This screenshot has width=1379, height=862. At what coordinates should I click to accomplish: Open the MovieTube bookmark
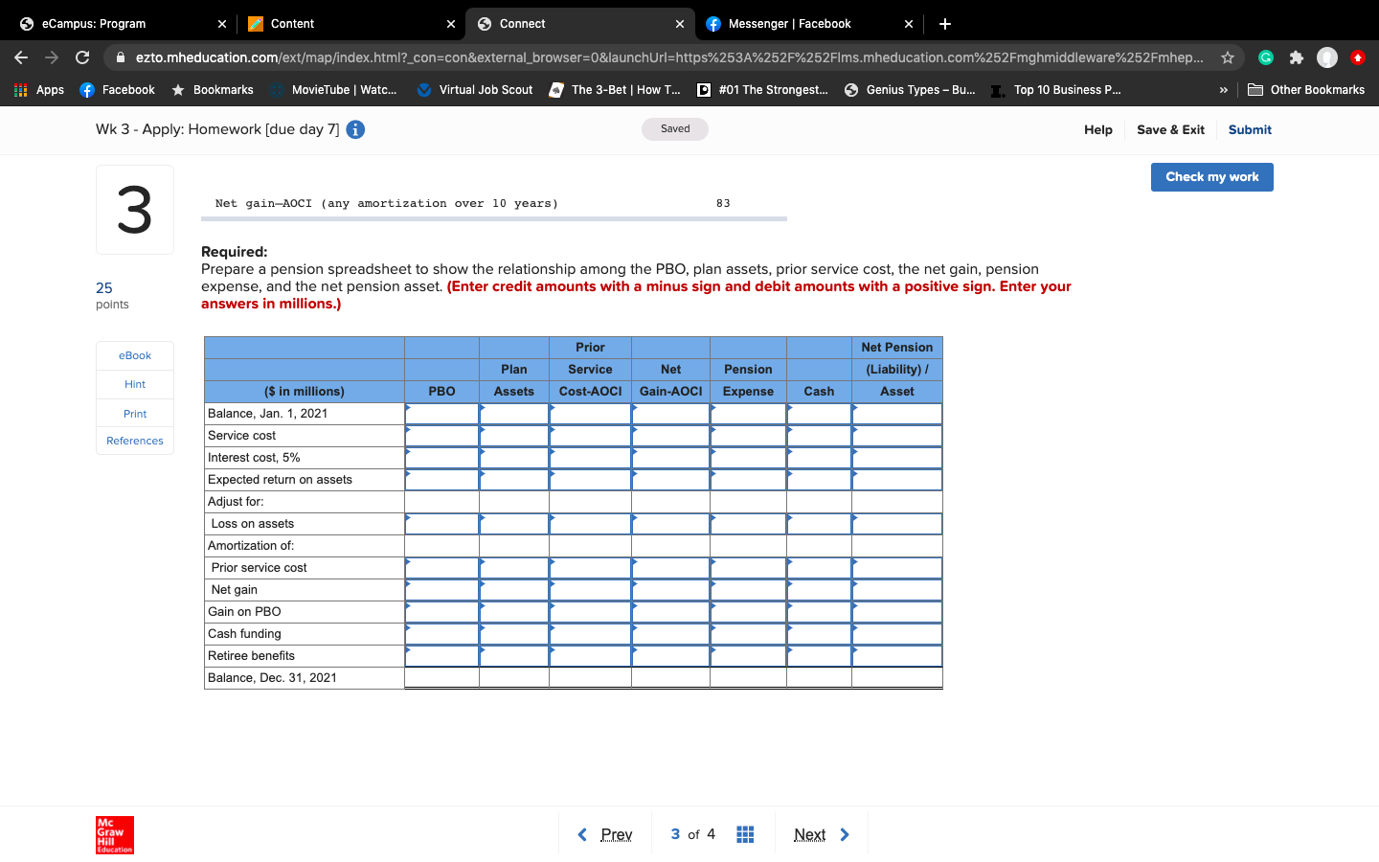pos(334,90)
